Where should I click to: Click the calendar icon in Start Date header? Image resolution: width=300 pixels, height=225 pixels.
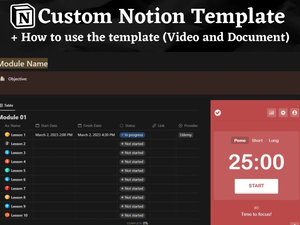[x=37, y=125]
